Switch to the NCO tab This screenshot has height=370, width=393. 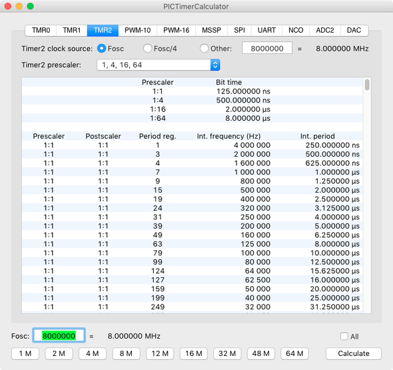coord(296,31)
